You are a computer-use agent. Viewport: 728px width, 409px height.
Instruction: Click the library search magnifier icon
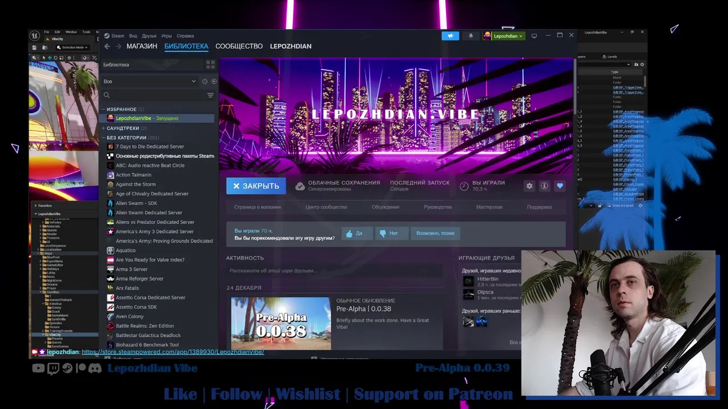(x=106, y=95)
